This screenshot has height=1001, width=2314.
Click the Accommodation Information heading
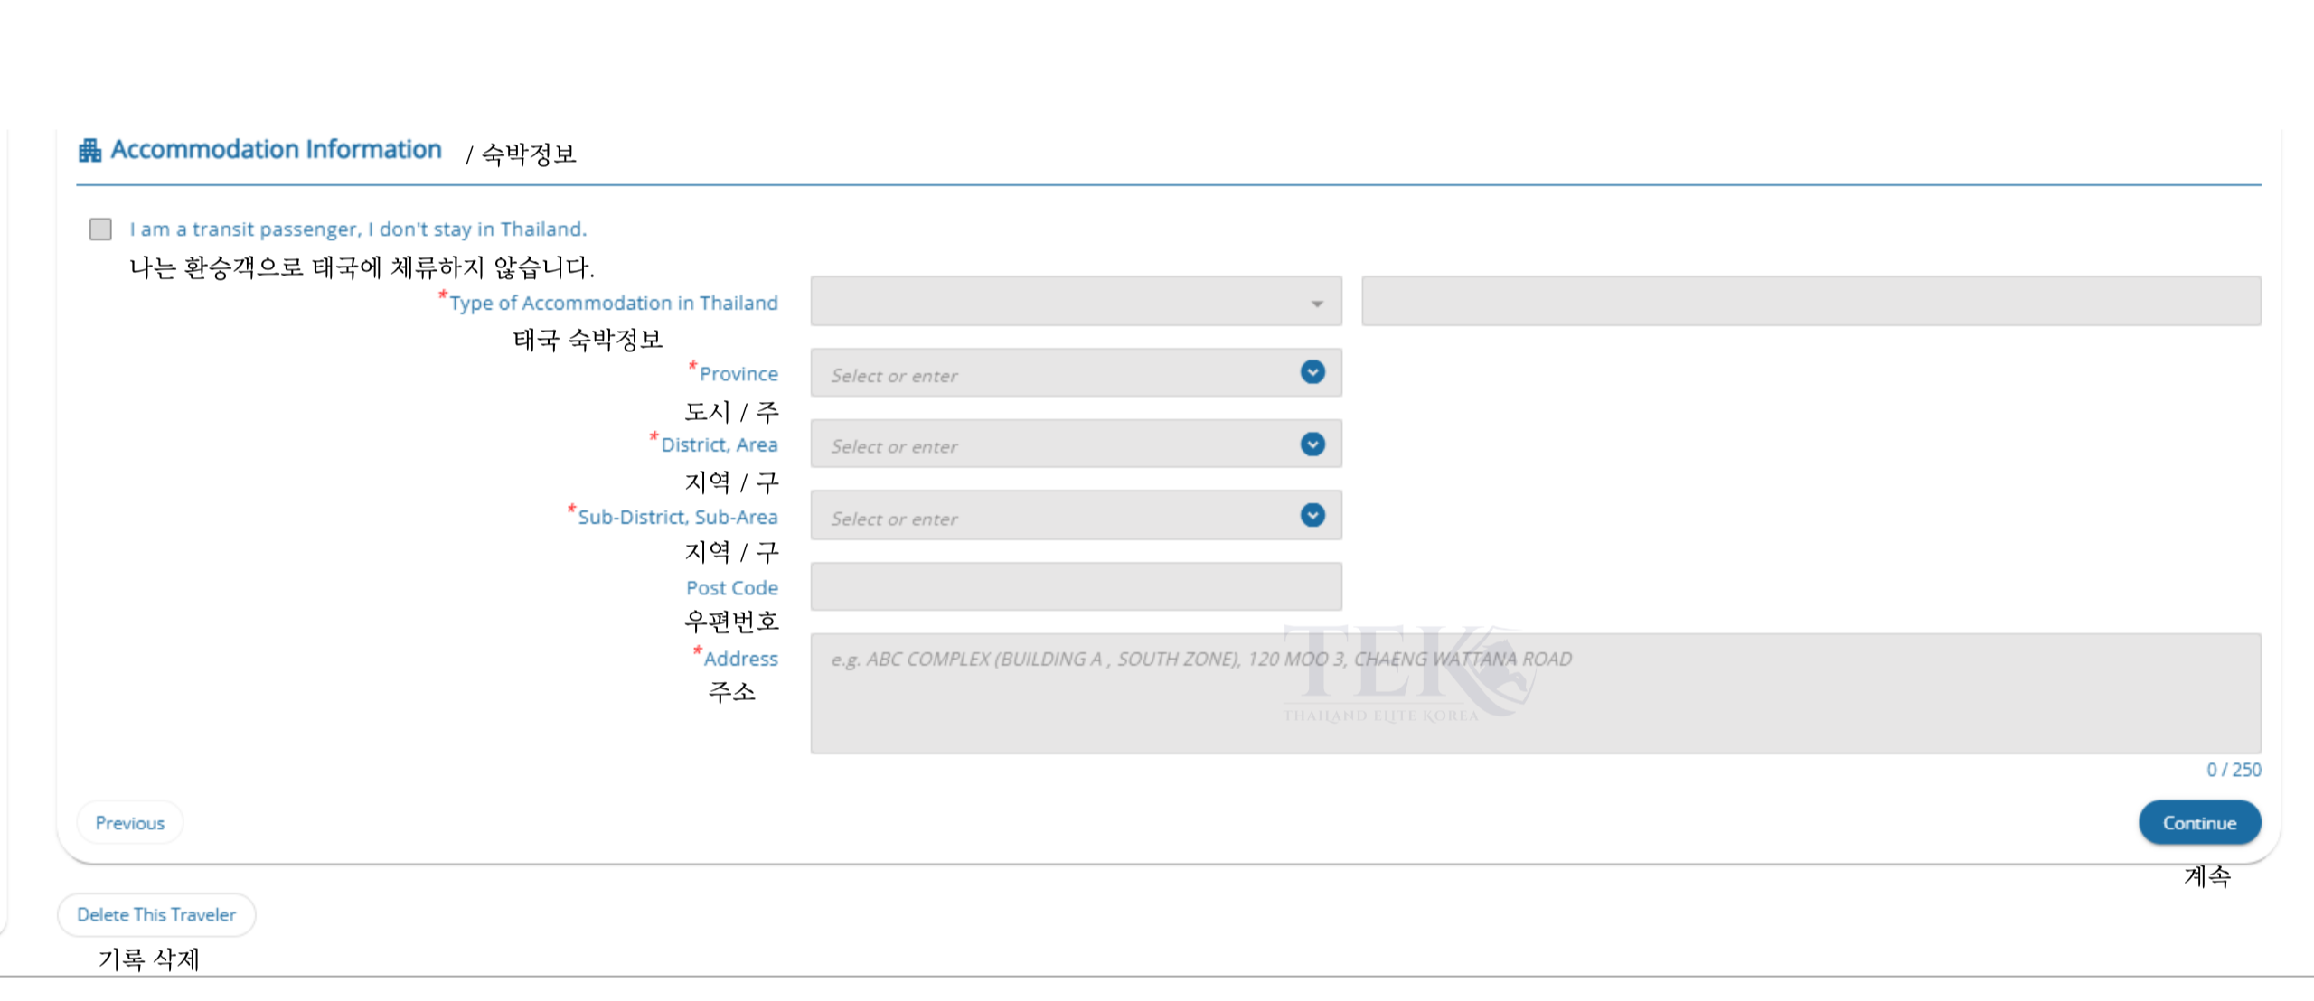coord(276,150)
